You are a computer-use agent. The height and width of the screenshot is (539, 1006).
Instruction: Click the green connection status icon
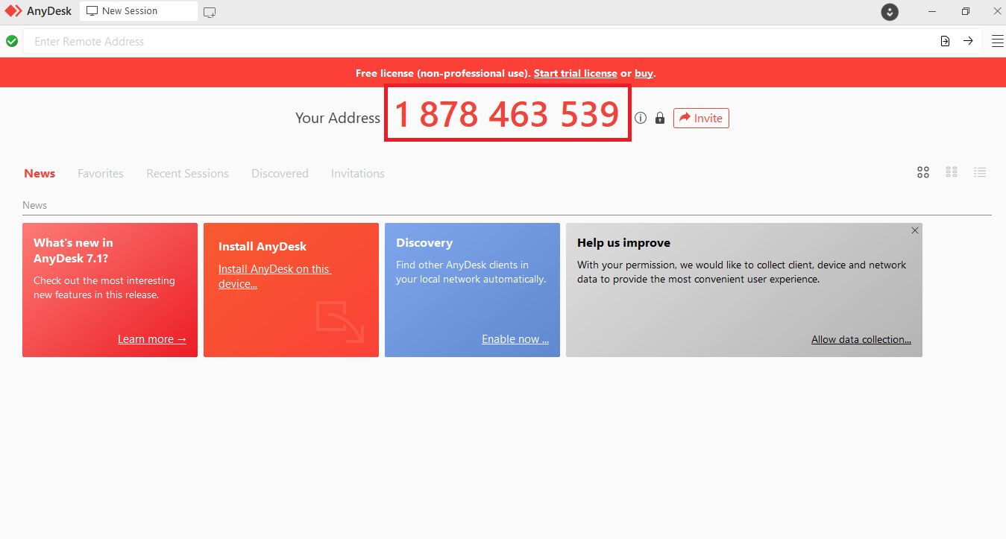[12, 41]
